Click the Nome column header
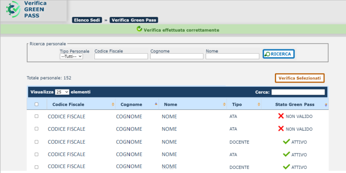The image size is (346, 173). coord(193,105)
